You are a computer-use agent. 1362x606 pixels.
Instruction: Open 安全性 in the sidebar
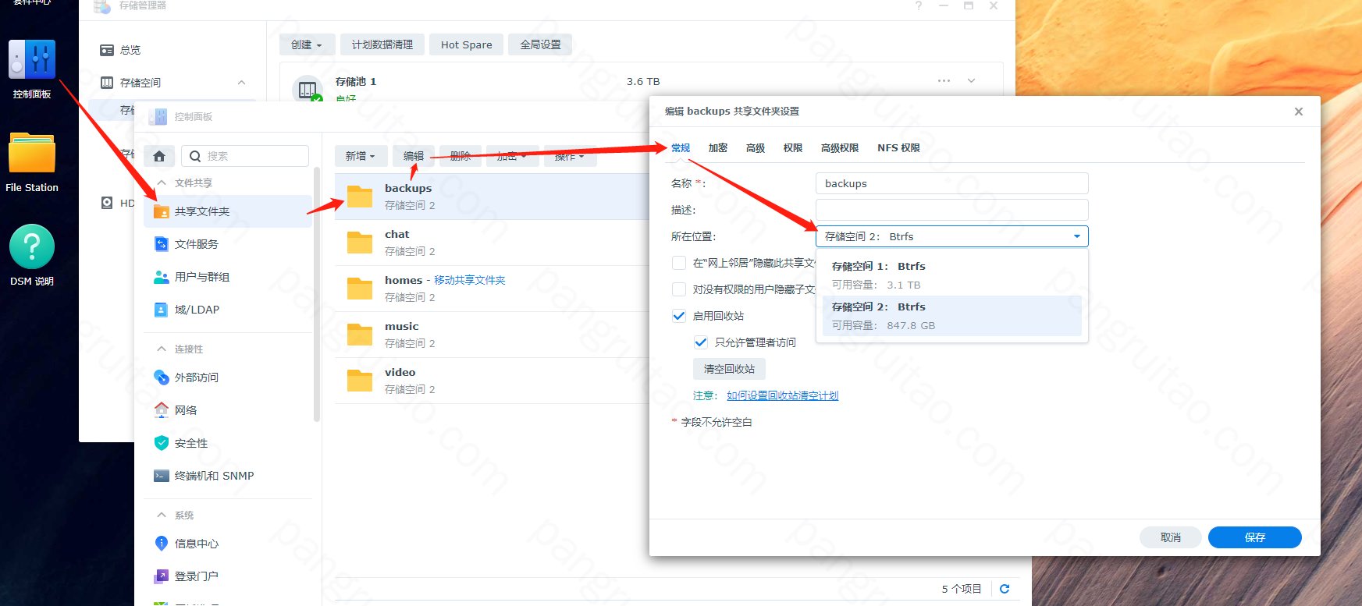[x=228, y=443]
